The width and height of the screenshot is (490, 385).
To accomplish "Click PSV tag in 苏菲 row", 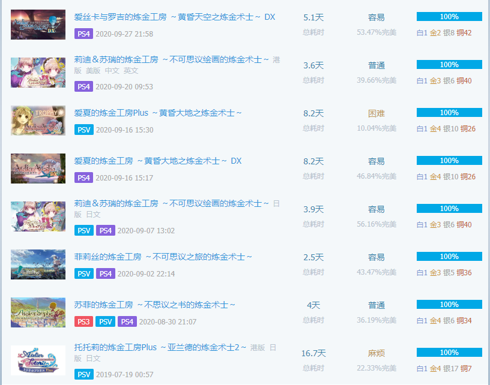I will pos(105,322).
